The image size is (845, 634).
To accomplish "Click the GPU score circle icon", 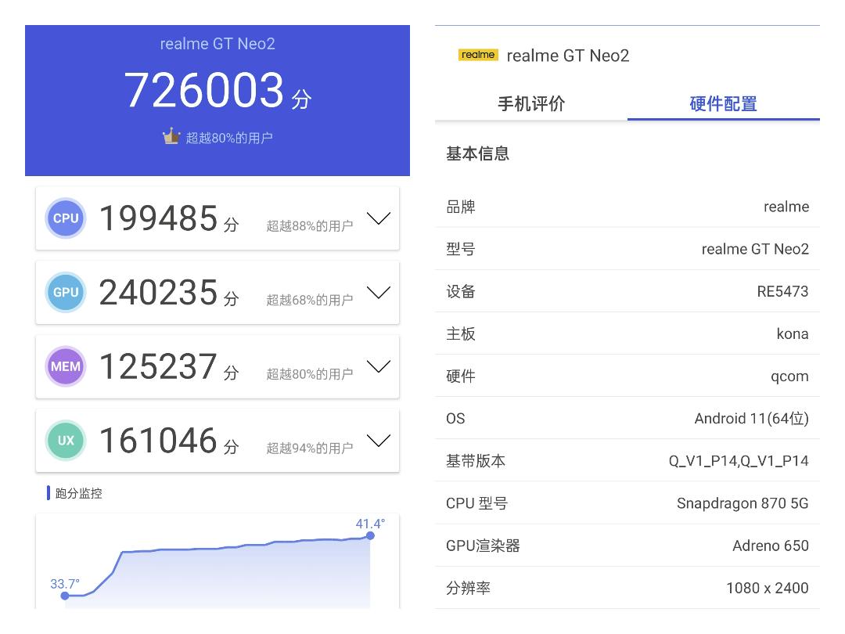I will click(x=65, y=292).
